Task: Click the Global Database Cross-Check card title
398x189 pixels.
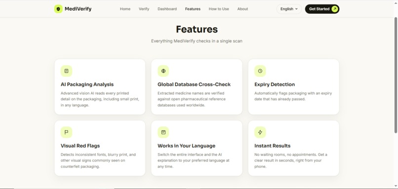Action: tap(194, 85)
